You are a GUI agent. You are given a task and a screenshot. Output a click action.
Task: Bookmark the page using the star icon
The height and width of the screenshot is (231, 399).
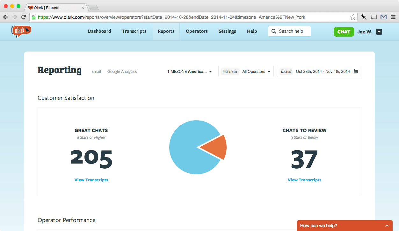353,17
